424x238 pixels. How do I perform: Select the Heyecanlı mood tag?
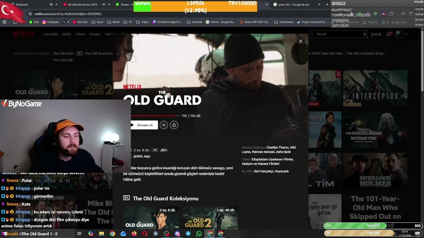click(x=281, y=171)
